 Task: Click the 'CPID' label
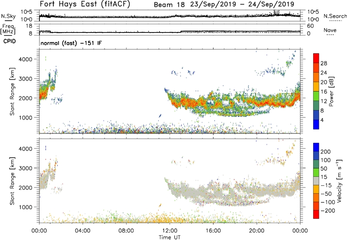pyautogui.click(x=10, y=41)
